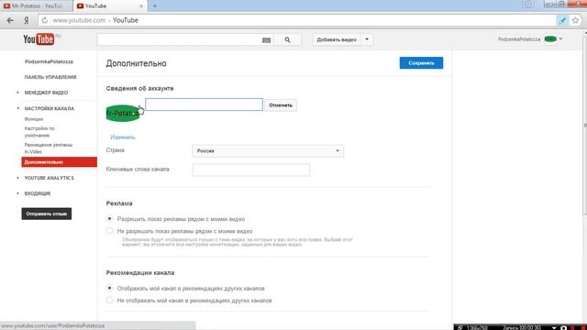Click the channel name edit field
The width and height of the screenshot is (587, 330).
click(x=204, y=104)
